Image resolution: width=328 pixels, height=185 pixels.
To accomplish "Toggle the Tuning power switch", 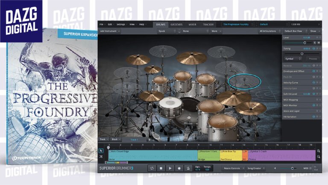I will pyautogui.click(x=314, y=48).
